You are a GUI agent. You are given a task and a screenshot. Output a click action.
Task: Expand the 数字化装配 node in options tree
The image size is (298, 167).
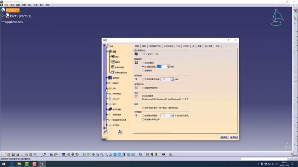(107, 109)
